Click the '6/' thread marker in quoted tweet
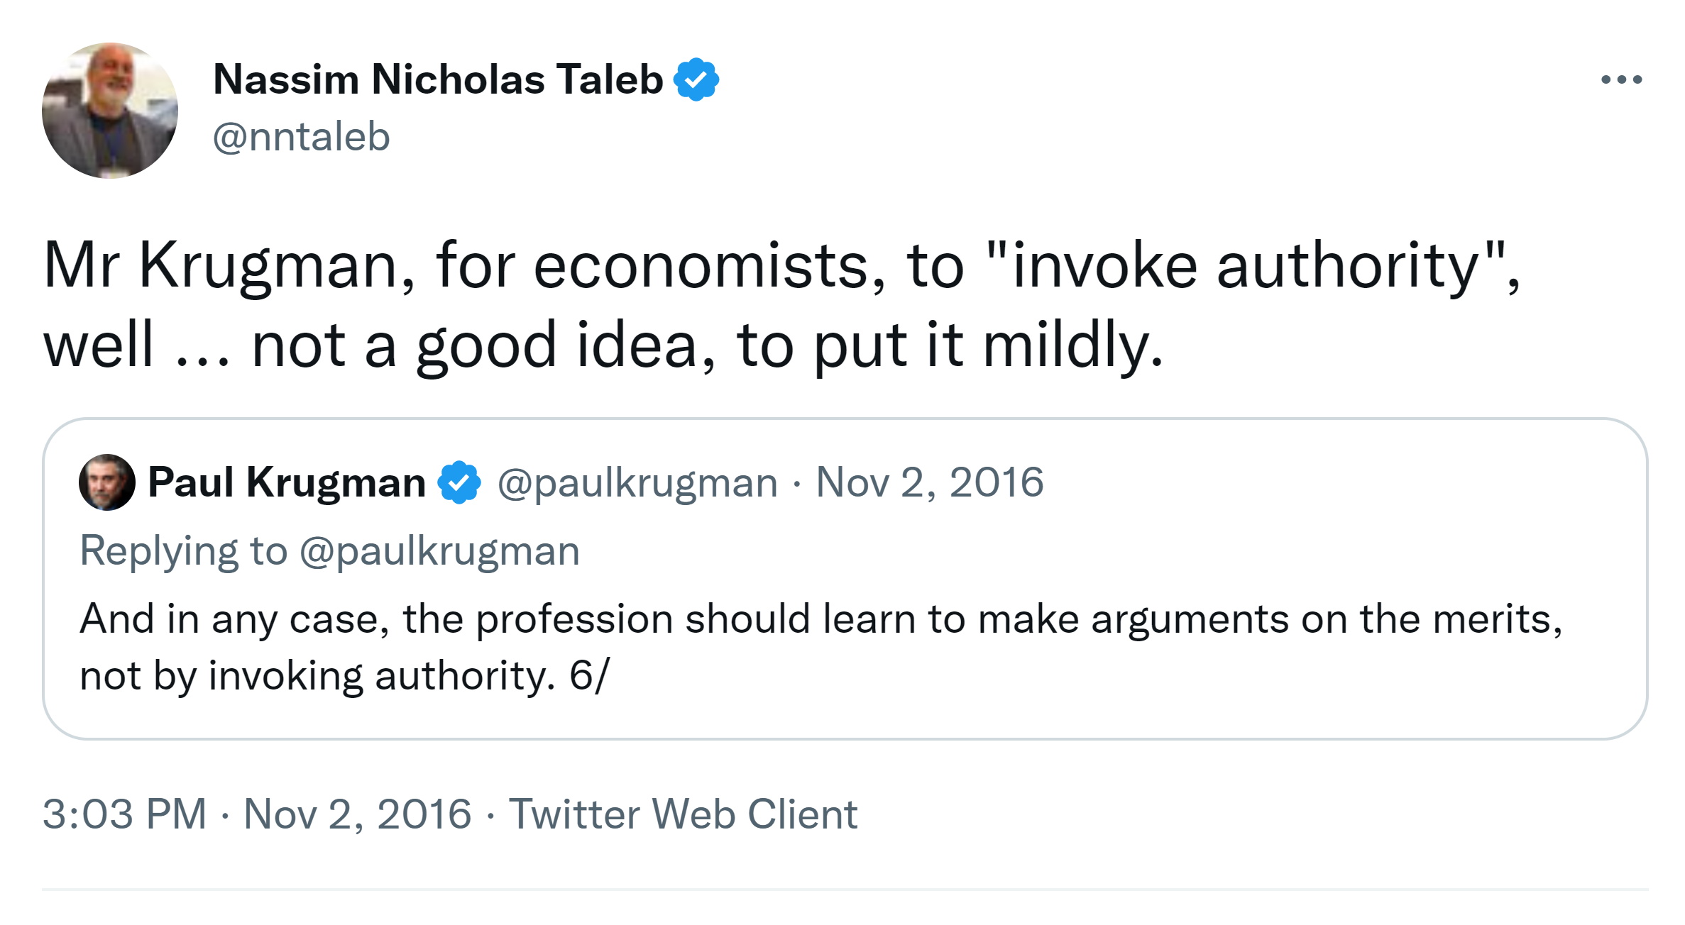Viewport: 1685px width, 925px height. 589,675
